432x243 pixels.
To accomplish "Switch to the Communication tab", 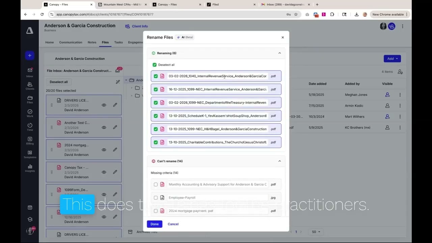I will [71, 42].
